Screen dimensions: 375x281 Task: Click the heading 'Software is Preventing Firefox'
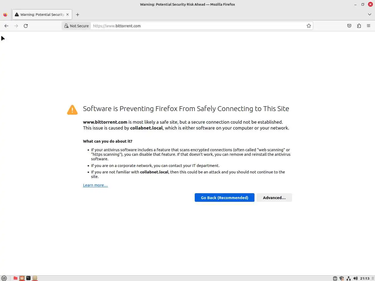[x=186, y=109]
